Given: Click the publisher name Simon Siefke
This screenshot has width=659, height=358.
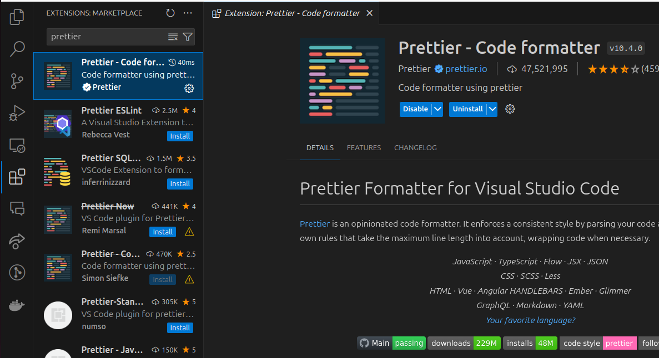Looking at the screenshot, I should click(105, 278).
